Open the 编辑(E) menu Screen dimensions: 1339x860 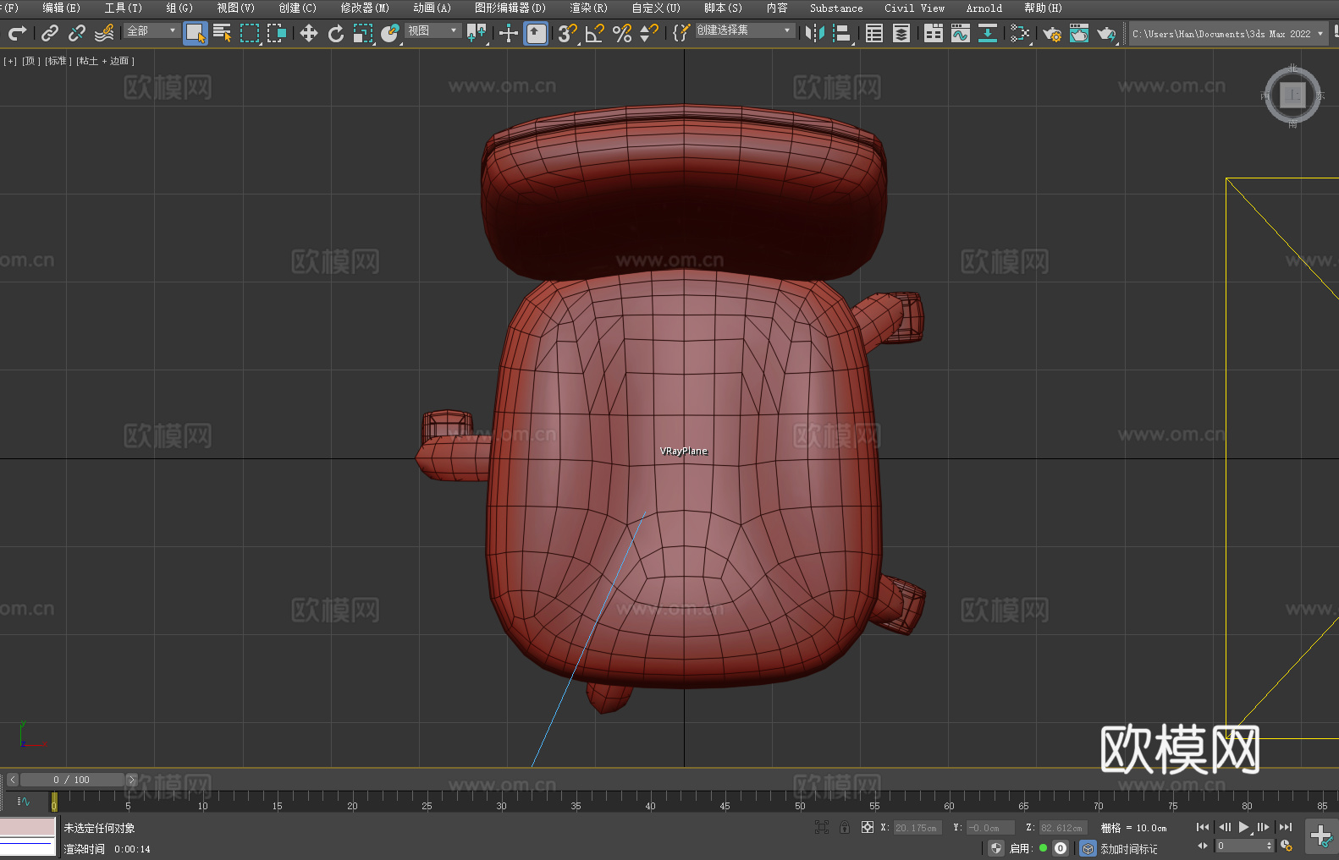pos(61,8)
